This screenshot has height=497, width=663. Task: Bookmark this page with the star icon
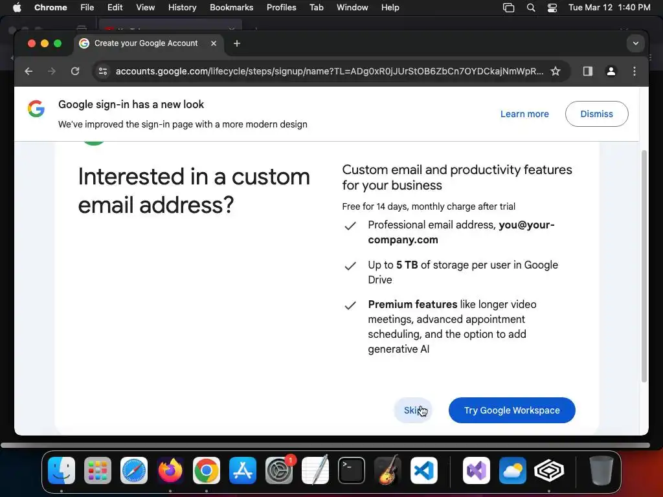pos(555,71)
